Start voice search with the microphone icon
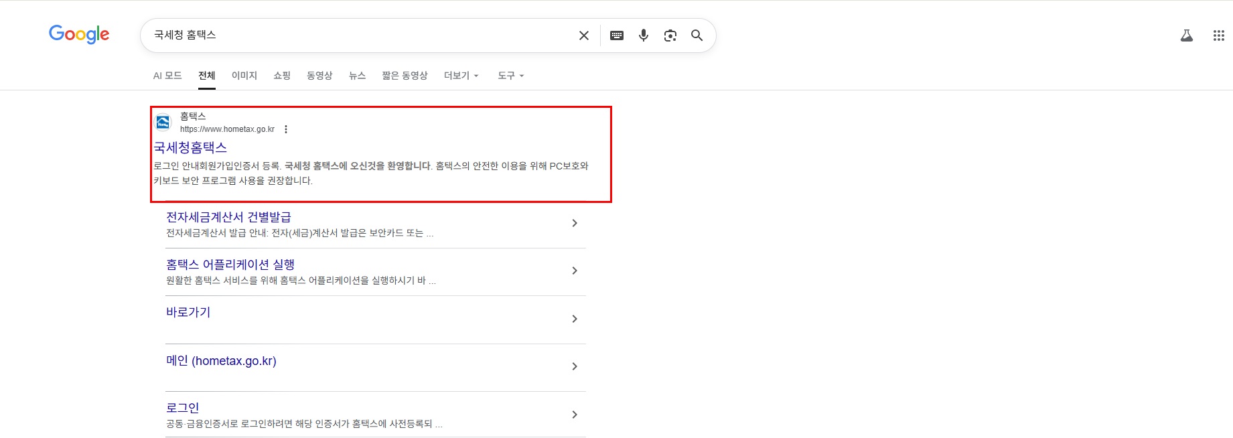This screenshot has width=1233, height=438. click(644, 35)
